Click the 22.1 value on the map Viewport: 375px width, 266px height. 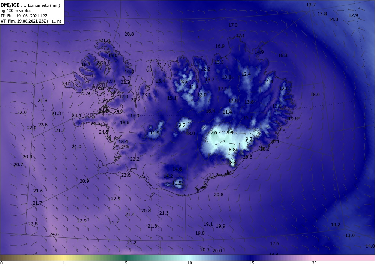pyautogui.click(x=151, y=71)
